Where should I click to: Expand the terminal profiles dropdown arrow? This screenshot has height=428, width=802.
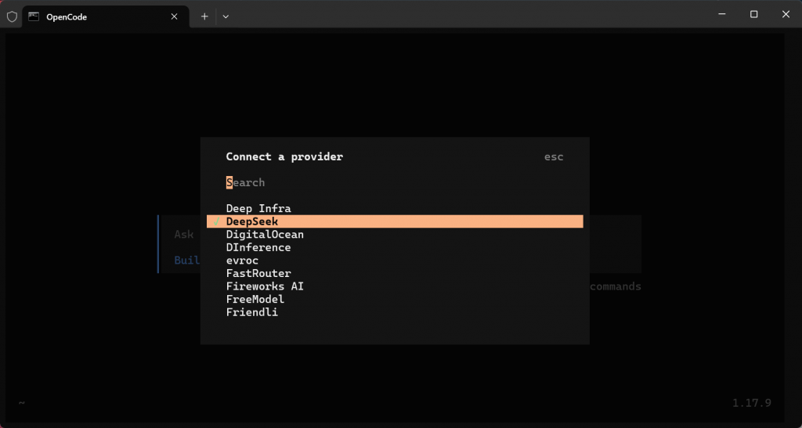pyautogui.click(x=226, y=16)
